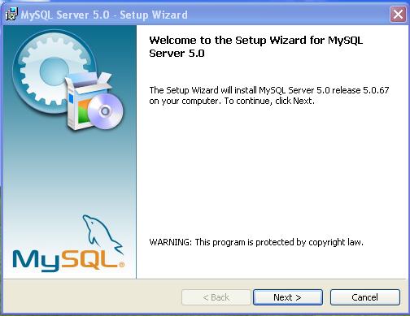Click the copyright WARNING text
Image resolution: width=410 pixels, height=316 pixels.
tap(256, 242)
